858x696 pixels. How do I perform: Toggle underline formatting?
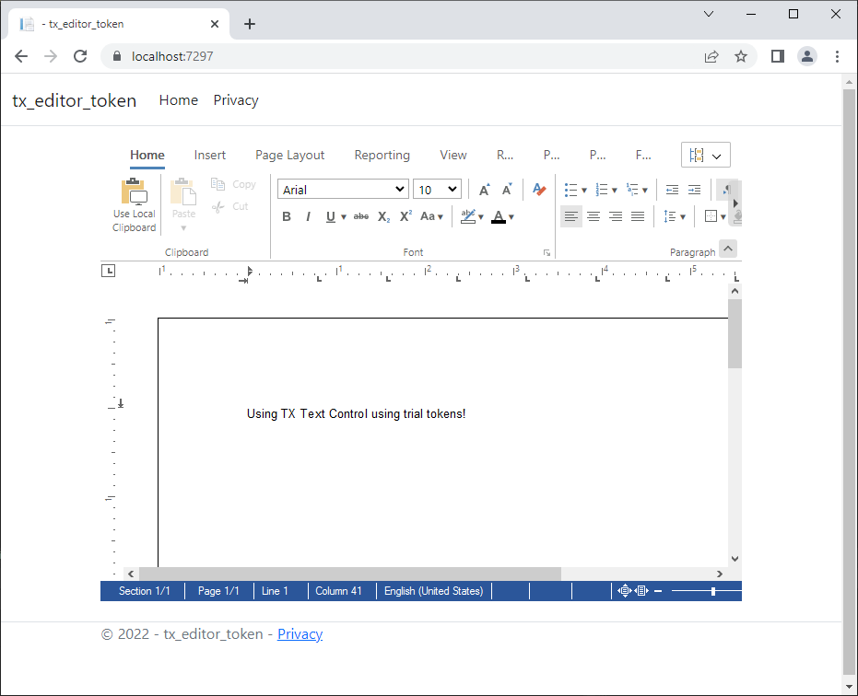pyautogui.click(x=331, y=216)
